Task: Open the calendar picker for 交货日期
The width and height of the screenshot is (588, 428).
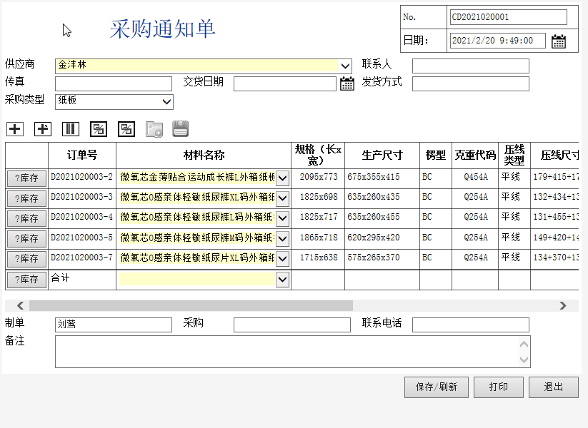Action: click(347, 83)
